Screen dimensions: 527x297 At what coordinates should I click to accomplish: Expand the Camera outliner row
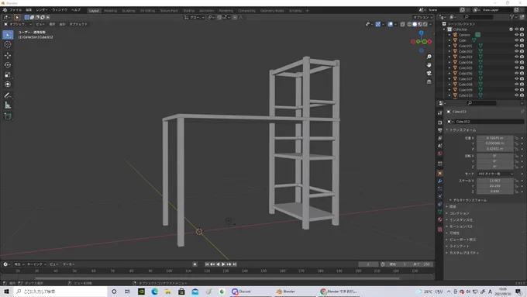tap(449, 35)
